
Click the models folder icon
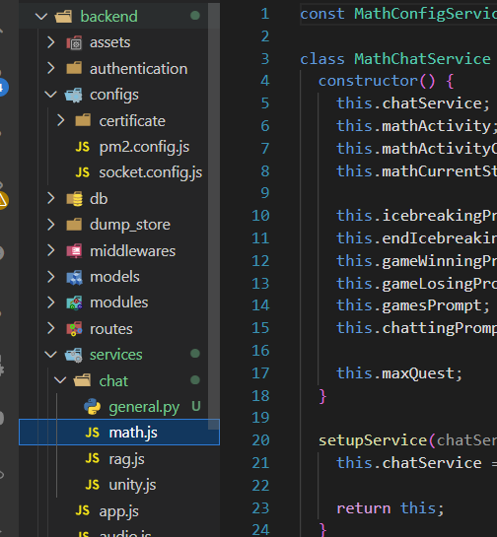[x=74, y=277]
